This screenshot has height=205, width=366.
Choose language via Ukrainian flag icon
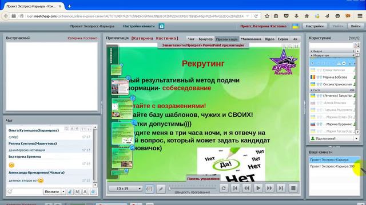click(x=296, y=26)
